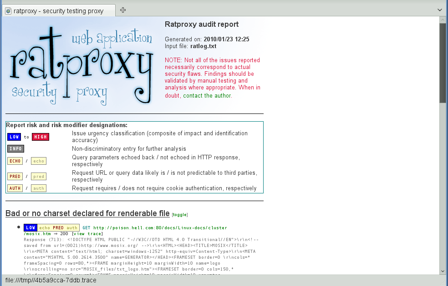The image size is (448, 286).
Task: Click the blue LOW legend badge
Action: point(14,137)
